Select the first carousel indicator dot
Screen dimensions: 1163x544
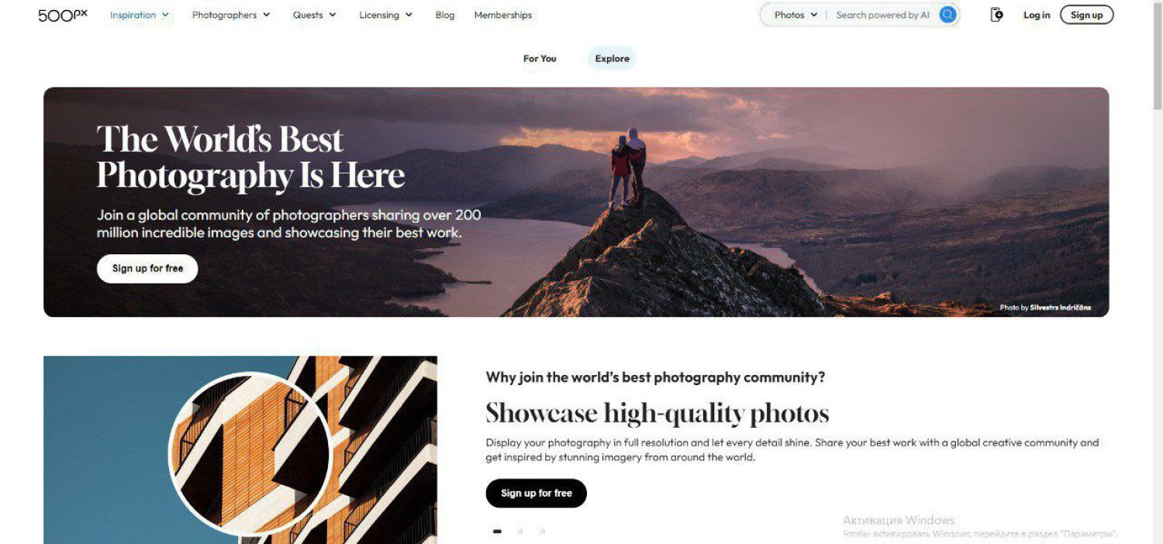click(x=497, y=532)
